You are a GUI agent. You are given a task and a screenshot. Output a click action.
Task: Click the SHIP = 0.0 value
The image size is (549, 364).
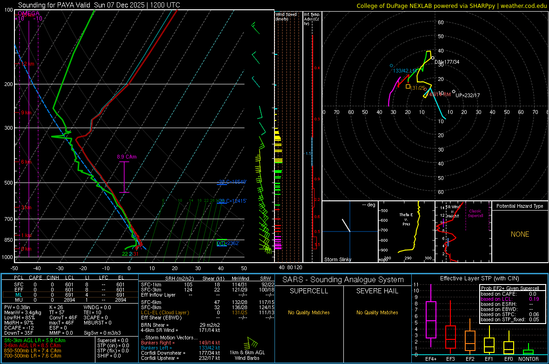coord(109,356)
